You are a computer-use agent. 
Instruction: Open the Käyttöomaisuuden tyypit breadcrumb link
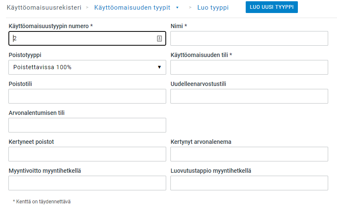[132, 8]
